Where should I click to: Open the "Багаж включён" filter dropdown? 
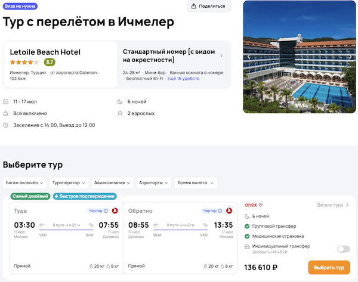[x=24, y=182]
